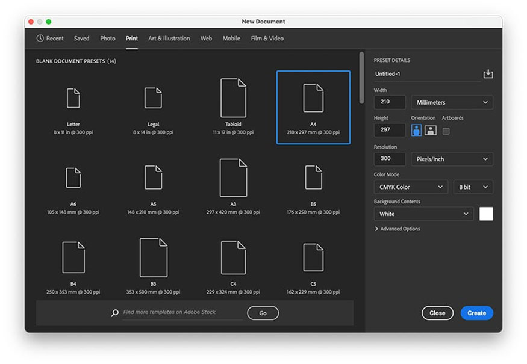This screenshot has height=364, width=527.
Task: Switch to the Photo tab
Action: pos(108,39)
